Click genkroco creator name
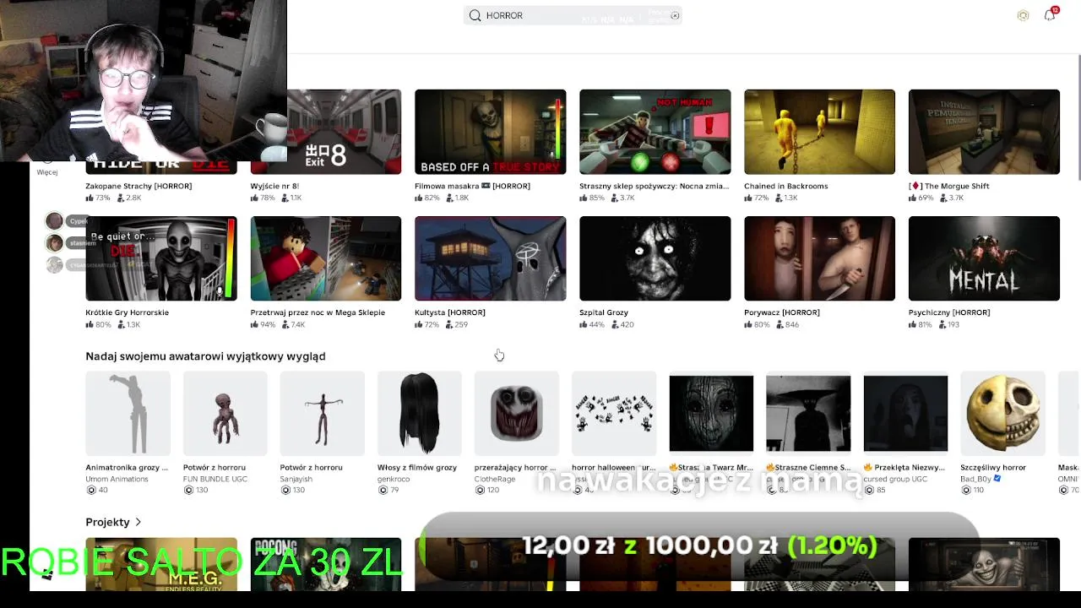 (x=394, y=479)
